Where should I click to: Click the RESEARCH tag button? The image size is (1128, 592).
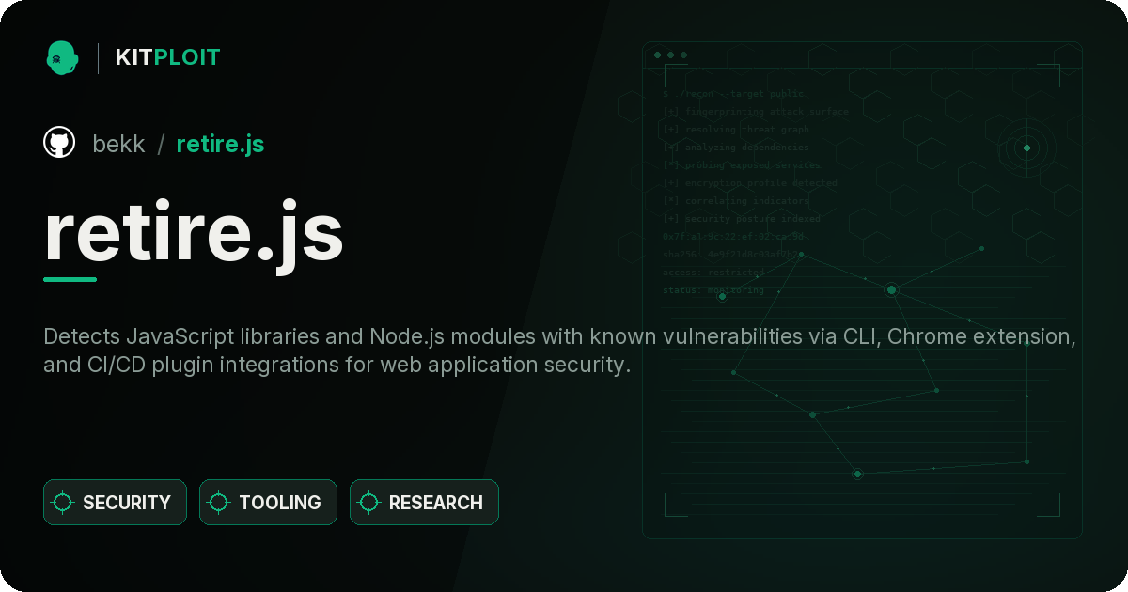[424, 503]
